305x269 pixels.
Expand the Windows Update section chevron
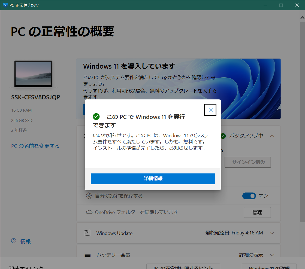(x=272, y=233)
